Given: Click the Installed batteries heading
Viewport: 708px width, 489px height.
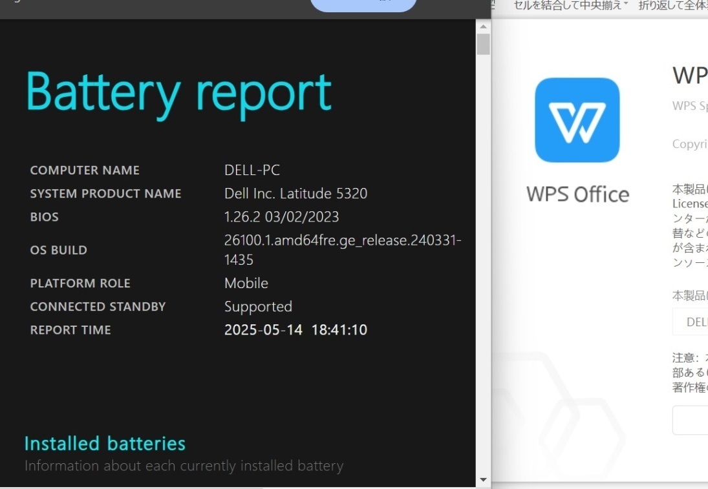Looking at the screenshot, I should pos(105,444).
